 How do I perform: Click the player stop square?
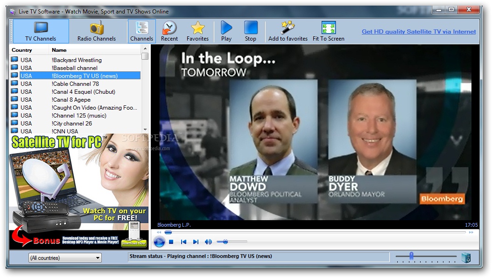click(171, 242)
